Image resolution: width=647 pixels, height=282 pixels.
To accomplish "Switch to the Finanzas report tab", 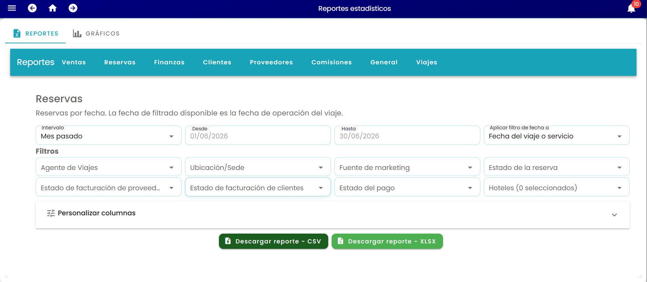I will pos(169,62).
